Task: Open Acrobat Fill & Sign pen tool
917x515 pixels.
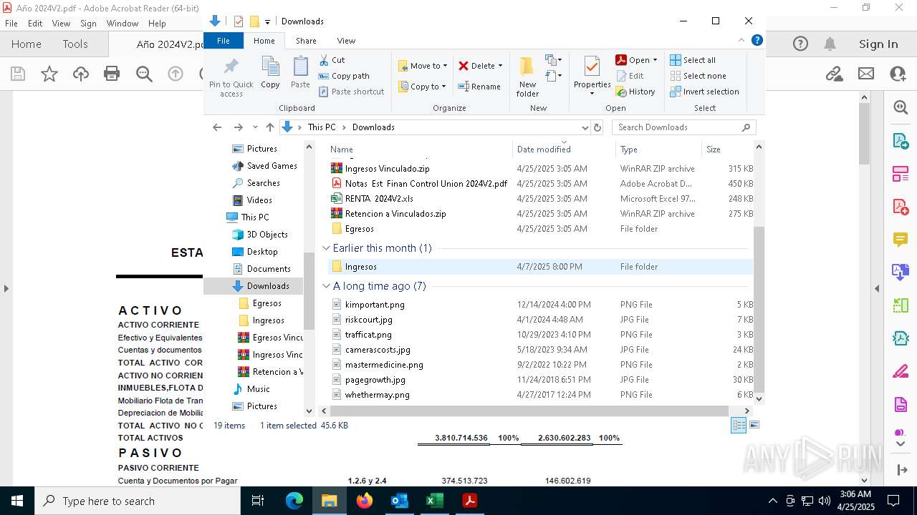Action: pyautogui.click(x=901, y=371)
